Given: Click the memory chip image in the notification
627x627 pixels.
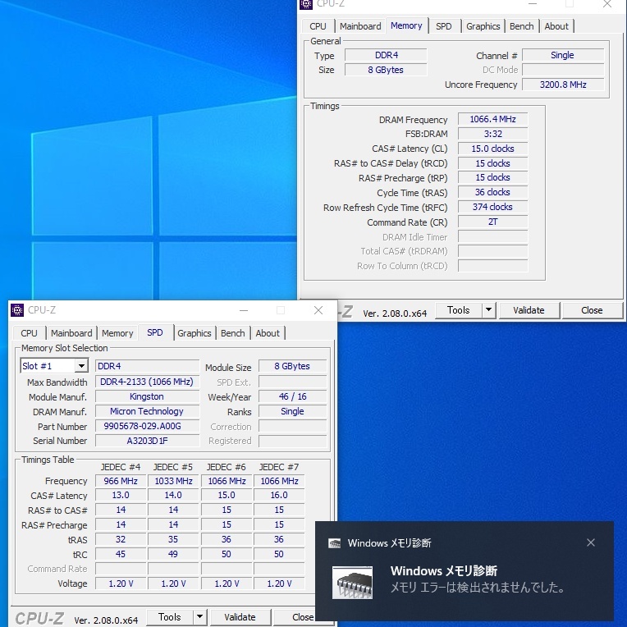Looking at the screenshot, I should pyautogui.click(x=353, y=580).
